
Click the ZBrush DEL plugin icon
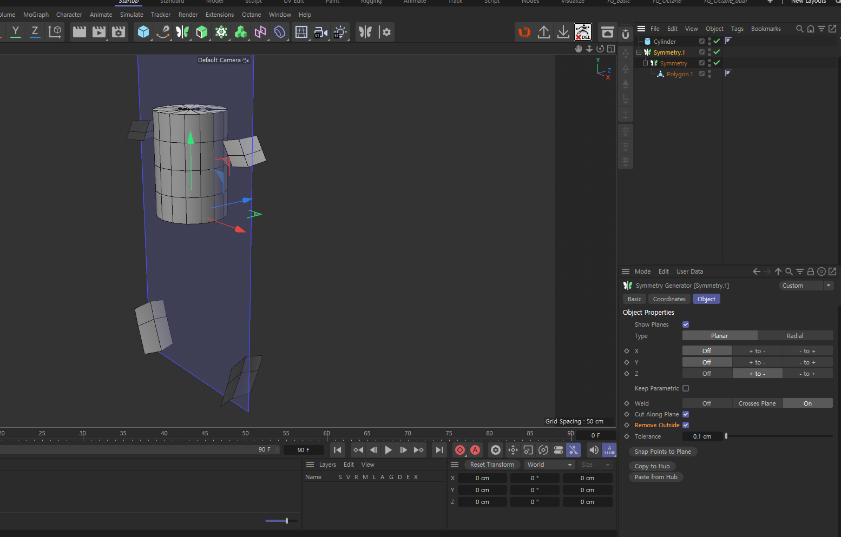point(583,32)
